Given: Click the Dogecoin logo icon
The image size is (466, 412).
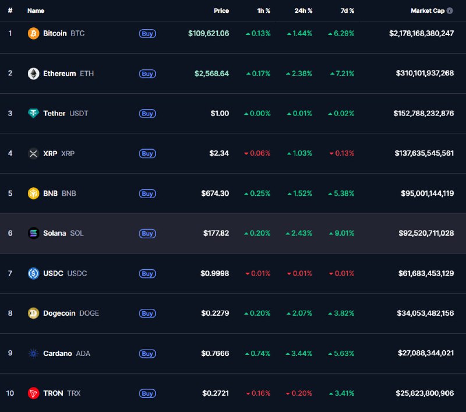Looking at the screenshot, I should point(34,313).
